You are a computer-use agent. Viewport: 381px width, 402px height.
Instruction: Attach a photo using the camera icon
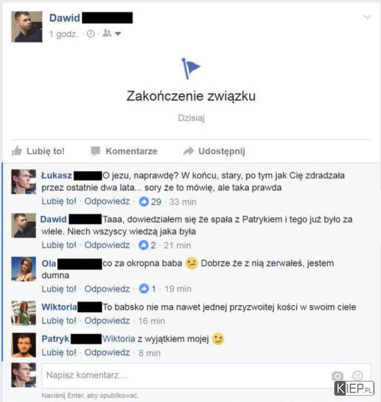(337, 376)
